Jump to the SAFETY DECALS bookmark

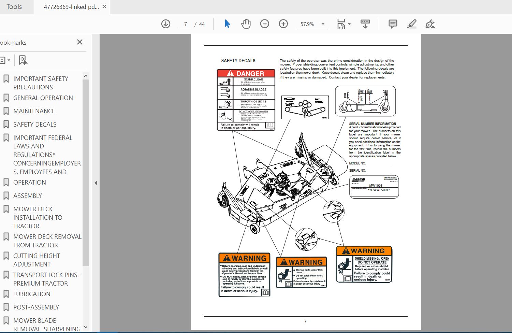click(x=35, y=125)
